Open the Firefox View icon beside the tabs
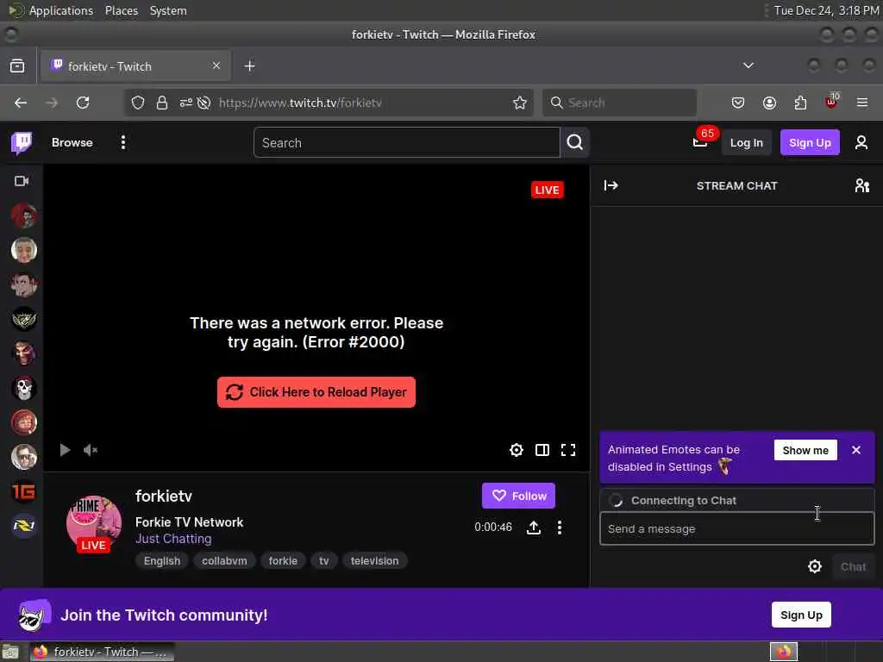The width and height of the screenshot is (883, 662). click(x=17, y=66)
